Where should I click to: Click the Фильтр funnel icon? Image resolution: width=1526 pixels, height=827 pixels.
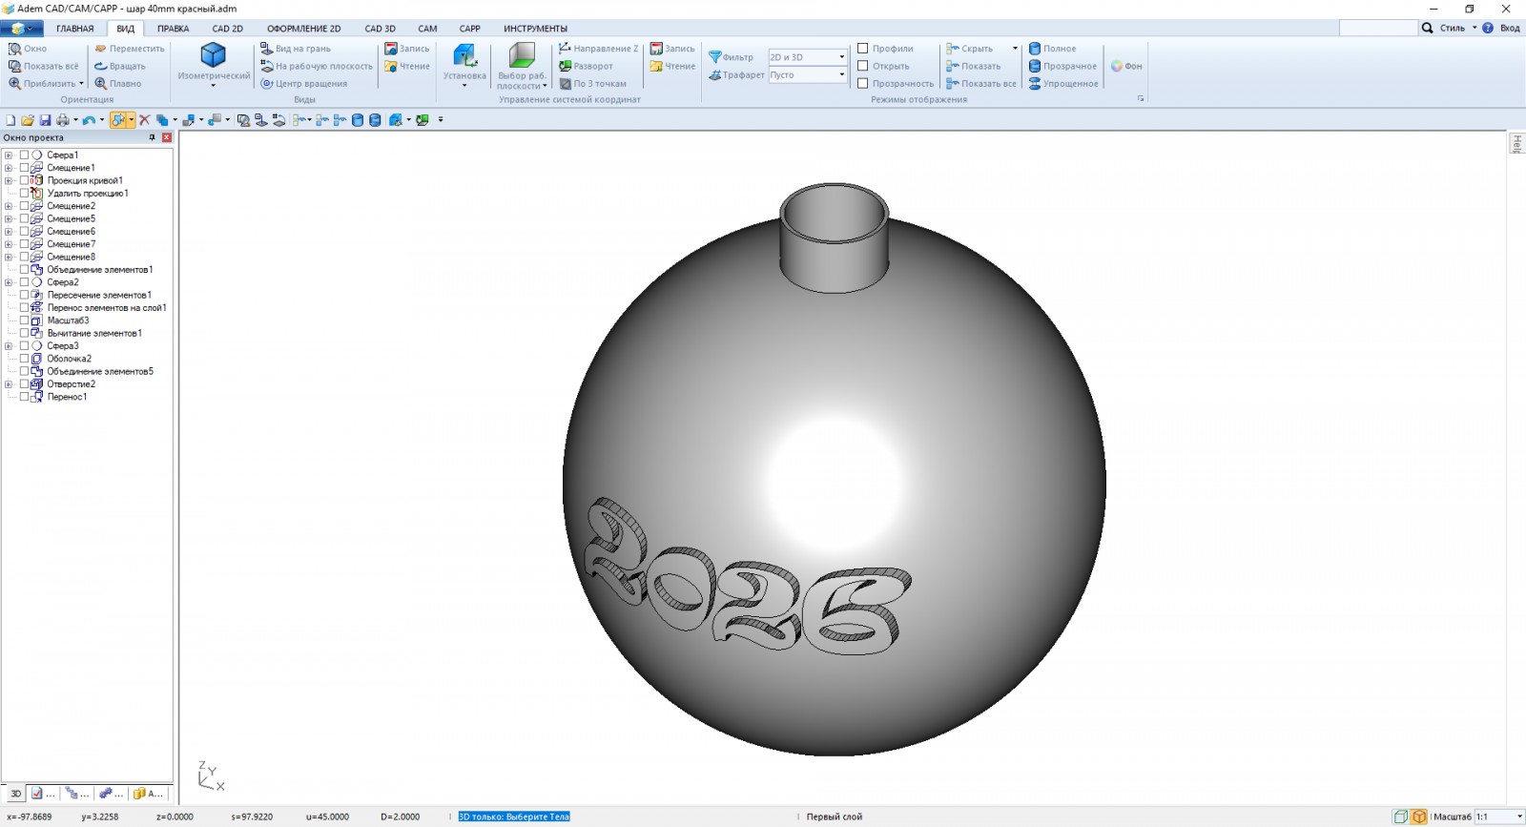[715, 57]
